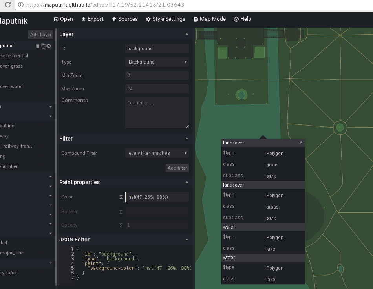Close the landcover inspection popup
The height and width of the screenshot is (289, 373).
tap(301, 143)
